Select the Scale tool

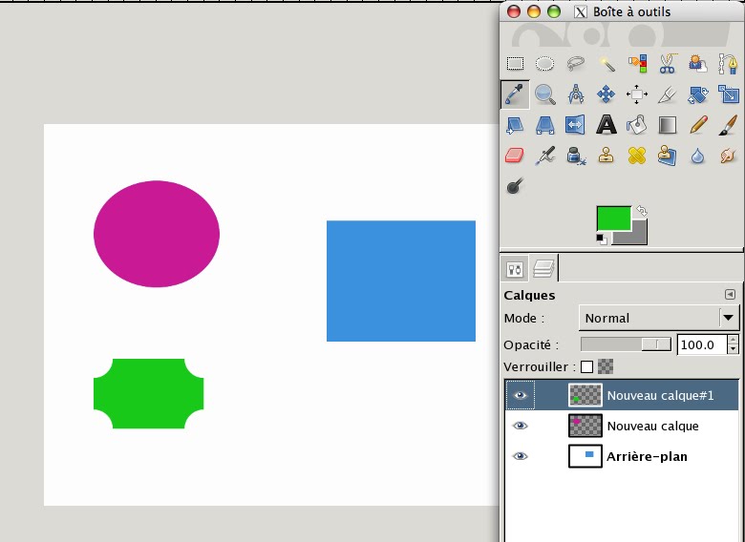tap(728, 94)
